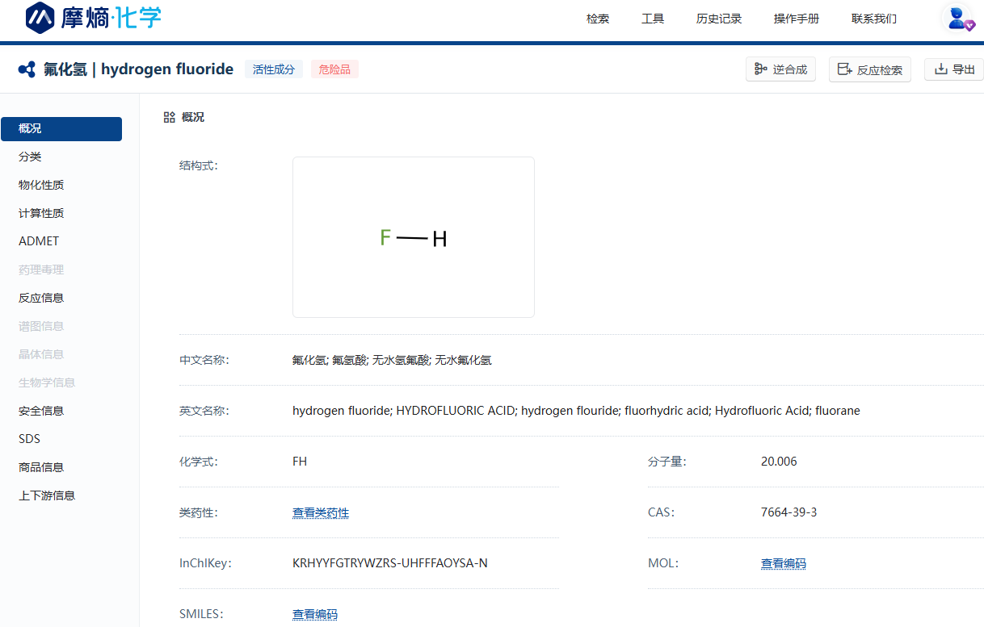Go to 历史记录 history page
The height and width of the screenshot is (627, 984).
coord(719,19)
